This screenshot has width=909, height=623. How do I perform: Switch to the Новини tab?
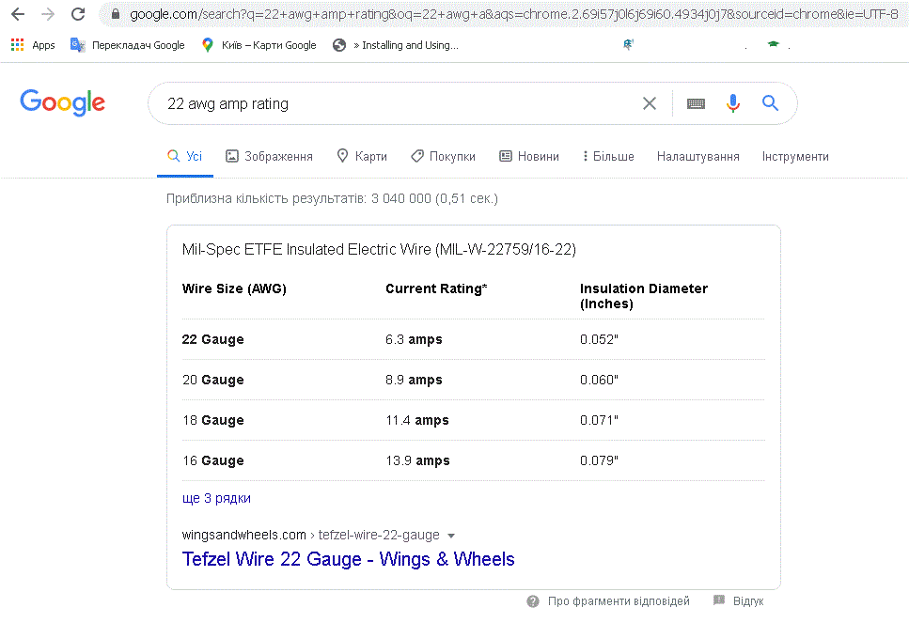[529, 157]
